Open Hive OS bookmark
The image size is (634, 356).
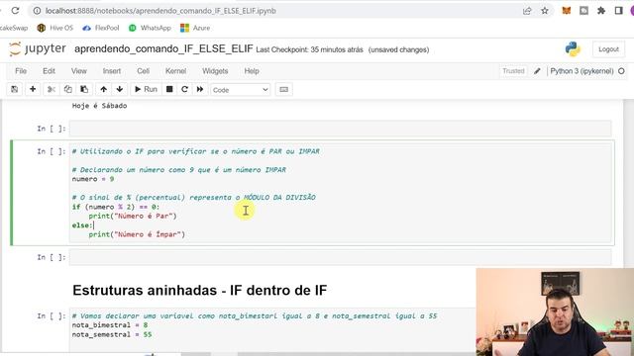[55, 28]
